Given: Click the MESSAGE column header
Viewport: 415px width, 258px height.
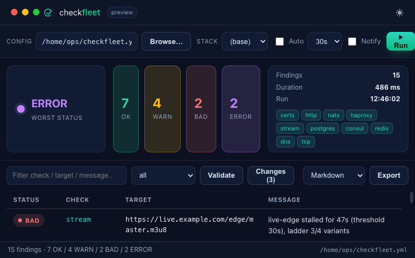Looking at the screenshot, I should tap(284, 200).
